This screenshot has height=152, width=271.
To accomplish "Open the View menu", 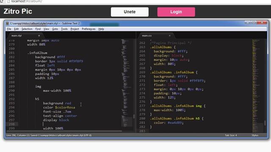I will [x=46, y=29].
